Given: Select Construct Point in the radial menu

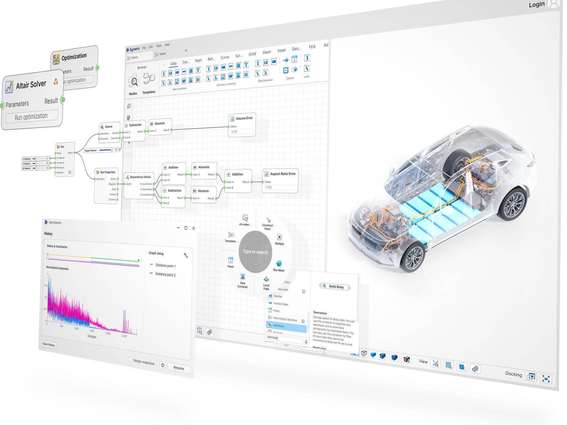Looking at the screenshot, I should [x=268, y=224].
